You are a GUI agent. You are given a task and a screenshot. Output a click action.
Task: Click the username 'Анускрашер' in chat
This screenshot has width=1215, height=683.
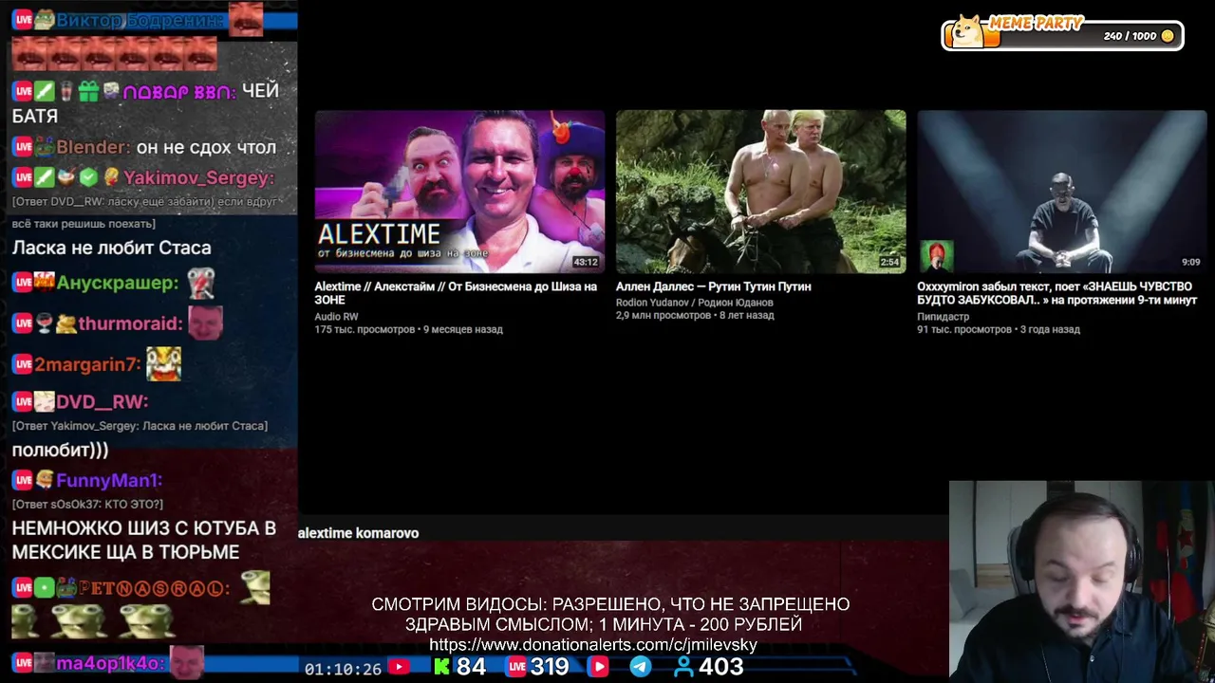tap(117, 283)
